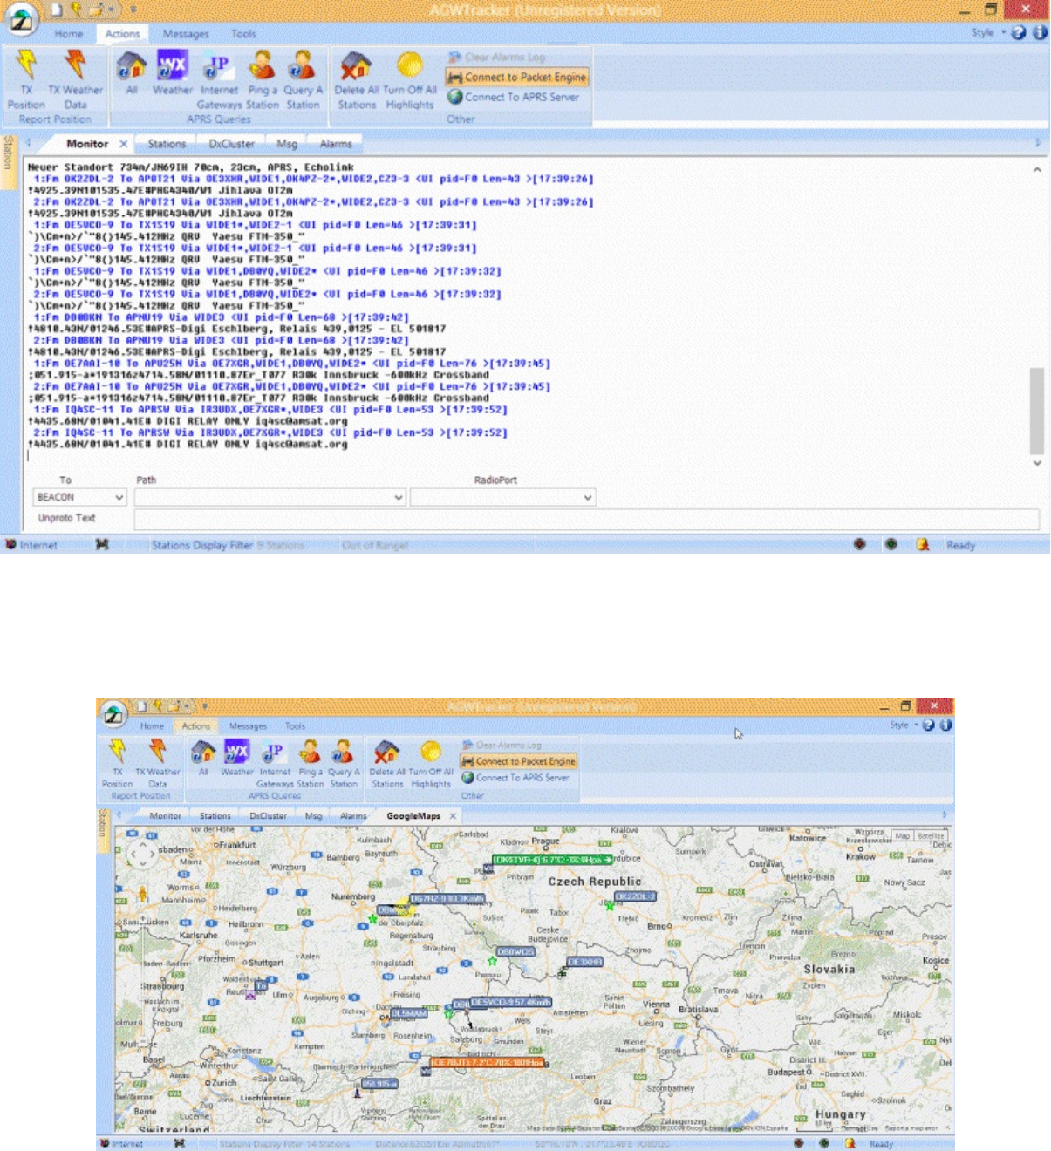Viewport: 1051px width, 1151px height.
Task: Open Tools ribbon tab in bottom window
Action: tap(296, 725)
